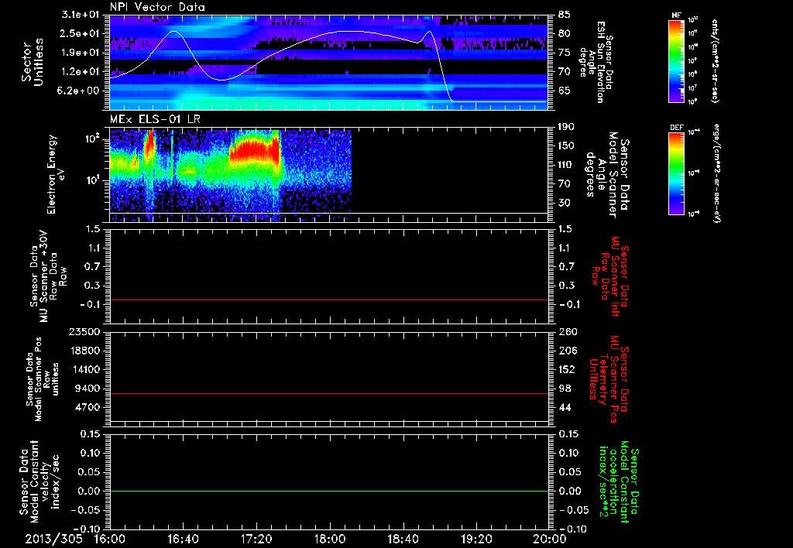Screen dimensions: 793x548
Task: Click the 19:20 time tick label
Action: 476,539
